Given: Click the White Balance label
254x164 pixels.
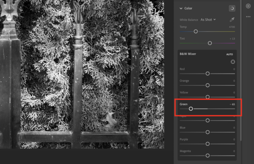Looking at the screenshot, I should tap(189, 20).
